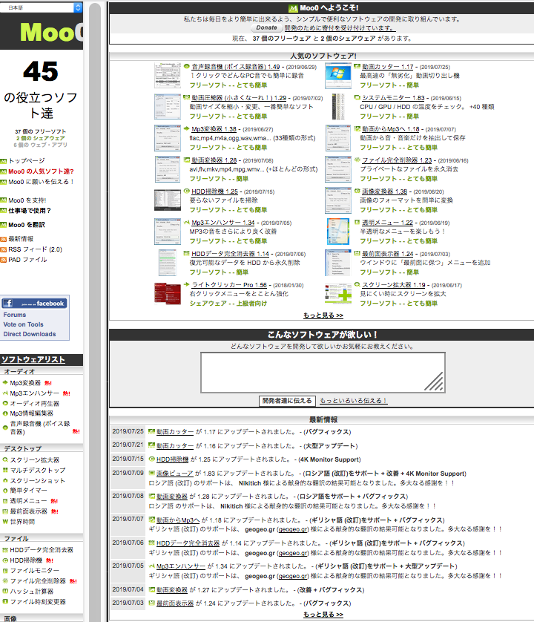This screenshot has width=534, height=622.
Task: Open HDD掃除機 link in 2019/07/15 news
Action: pyautogui.click(x=173, y=459)
